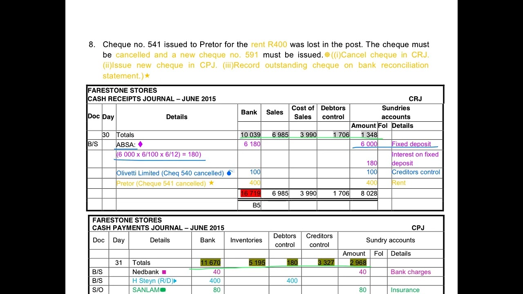This screenshot has height=294, width=523.
Task: Click the purple diamond next to ABSA
Action: point(141,144)
